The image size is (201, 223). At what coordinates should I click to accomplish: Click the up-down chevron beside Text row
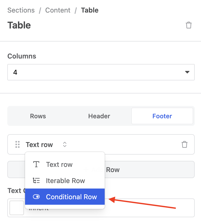[65, 144]
